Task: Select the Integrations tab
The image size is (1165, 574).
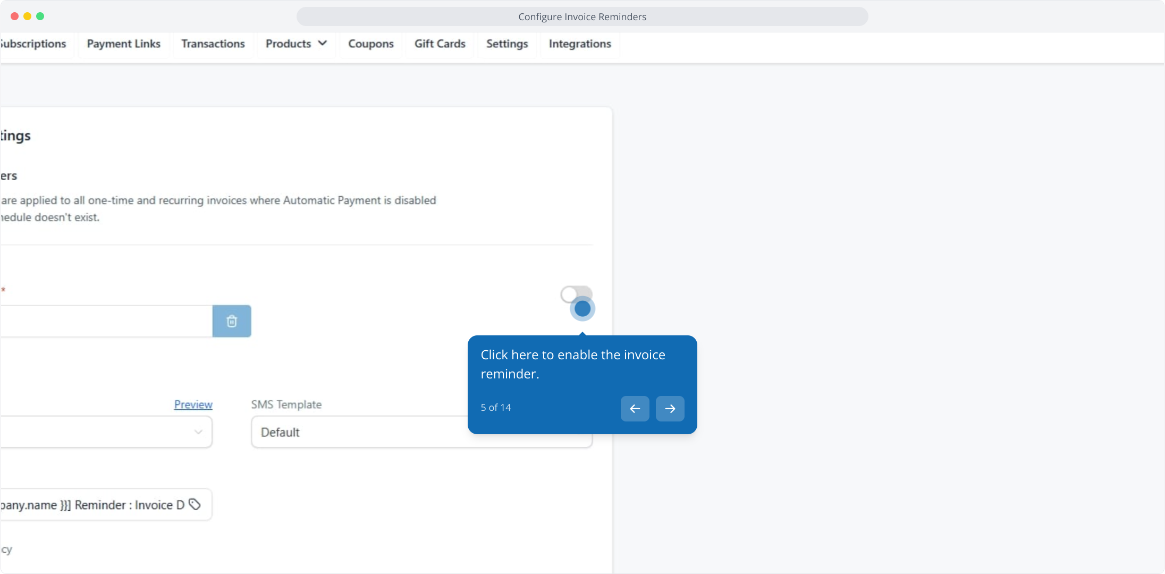Action: pos(579,44)
